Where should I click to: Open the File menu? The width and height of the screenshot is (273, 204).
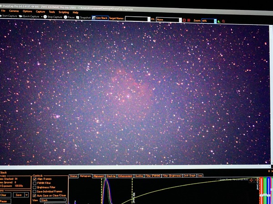coord(3,11)
